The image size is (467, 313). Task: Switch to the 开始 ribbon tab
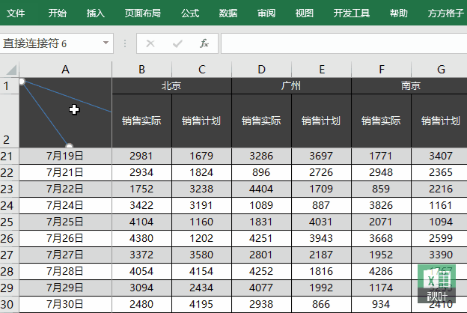tap(57, 13)
